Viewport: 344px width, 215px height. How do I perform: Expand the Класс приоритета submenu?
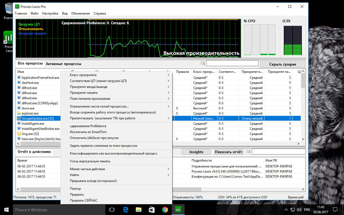click(116, 75)
